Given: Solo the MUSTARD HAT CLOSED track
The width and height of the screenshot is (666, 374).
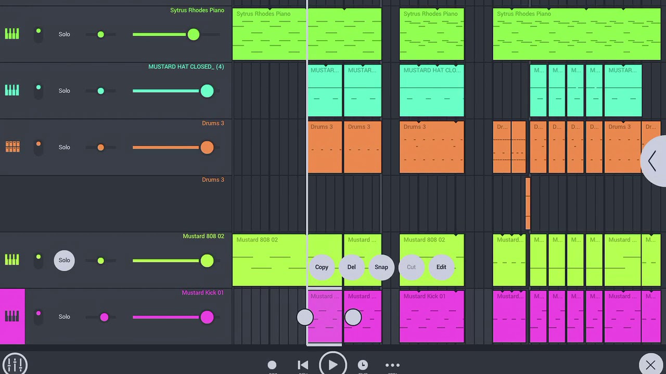Looking at the screenshot, I should coord(64,91).
